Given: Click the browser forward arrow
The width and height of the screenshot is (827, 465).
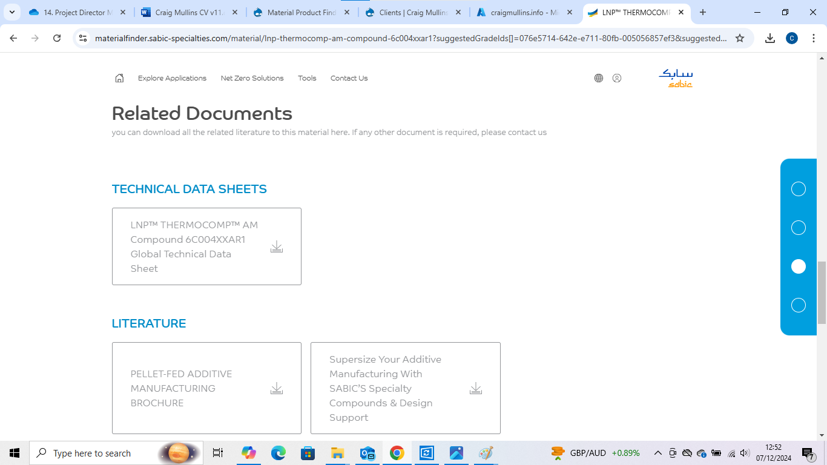Looking at the screenshot, I should point(35,38).
